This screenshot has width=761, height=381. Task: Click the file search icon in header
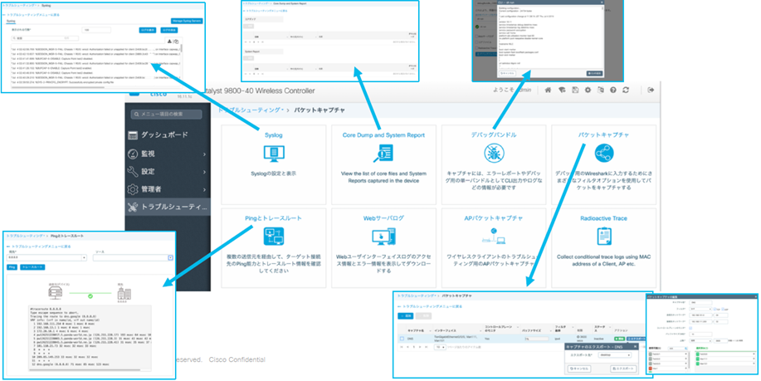pyautogui.click(x=600, y=90)
